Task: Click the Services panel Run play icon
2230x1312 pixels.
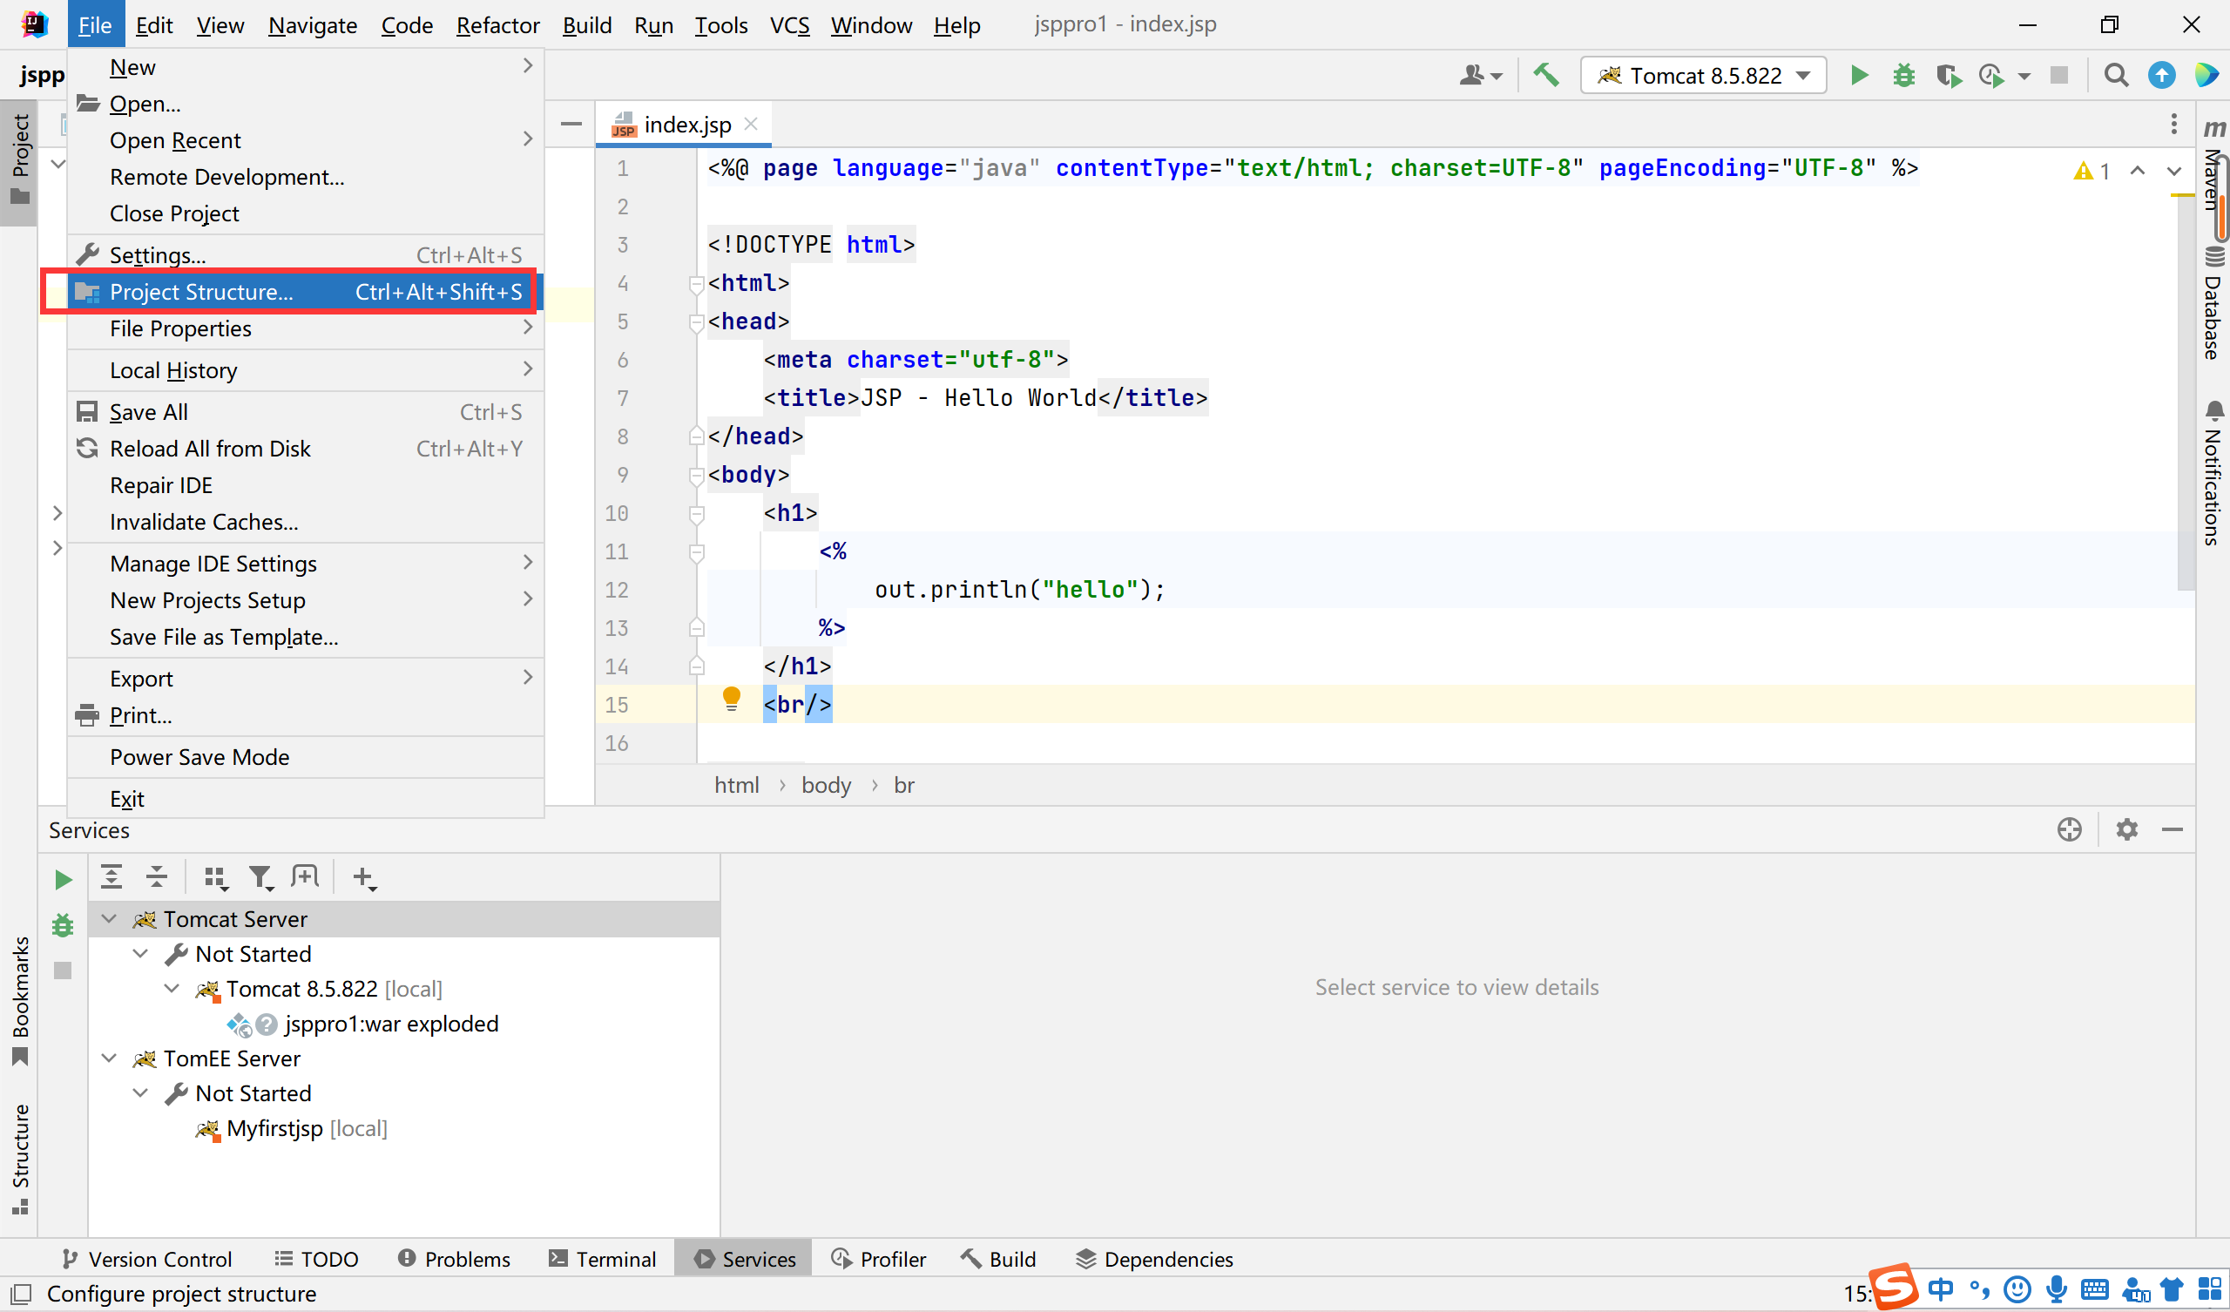Action: pyautogui.click(x=63, y=879)
